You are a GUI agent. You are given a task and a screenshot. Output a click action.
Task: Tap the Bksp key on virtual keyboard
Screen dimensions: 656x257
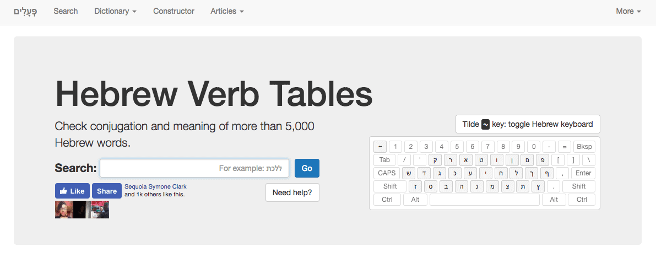(x=584, y=147)
